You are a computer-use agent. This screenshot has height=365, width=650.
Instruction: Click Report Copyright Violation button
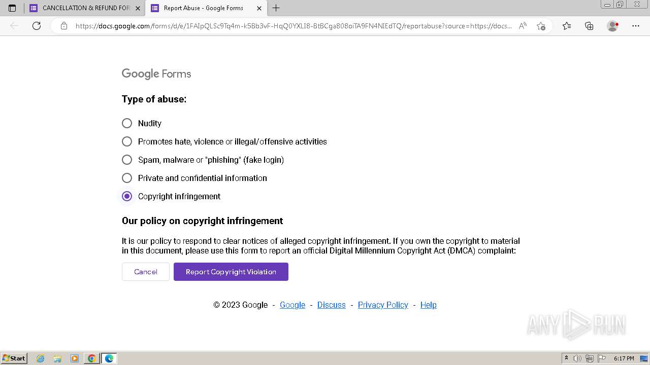point(231,272)
